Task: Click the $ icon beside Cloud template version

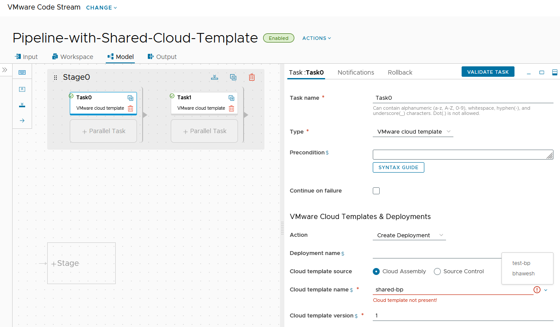Action: click(x=356, y=316)
